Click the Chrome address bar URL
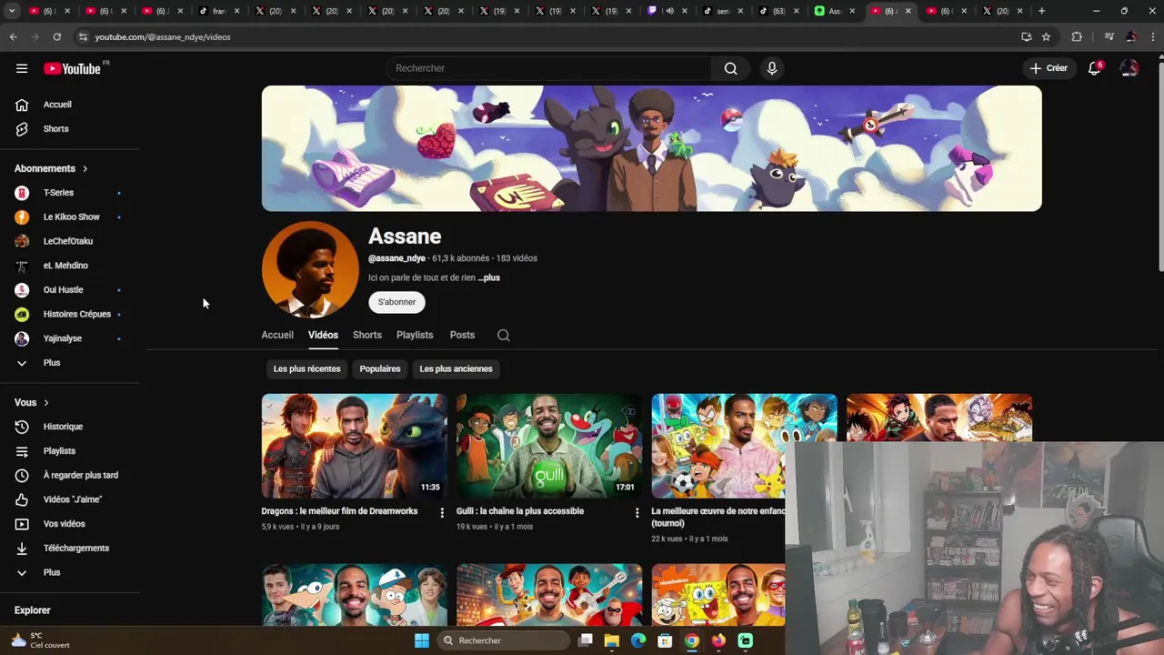The width and height of the screenshot is (1164, 655). (x=163, y=37)
